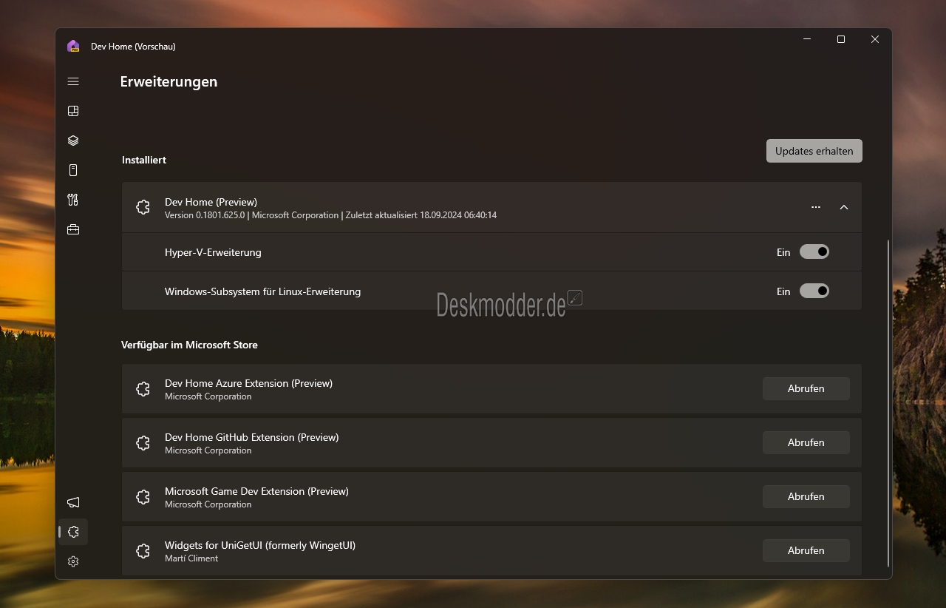Open Windows customization tools icon
This screenshot has height=608, width=946.
click(x=73, y=200)
